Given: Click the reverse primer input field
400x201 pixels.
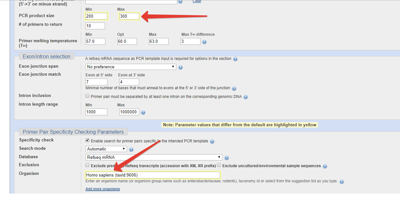Looking at the screenshot, I should click(131, 2).
